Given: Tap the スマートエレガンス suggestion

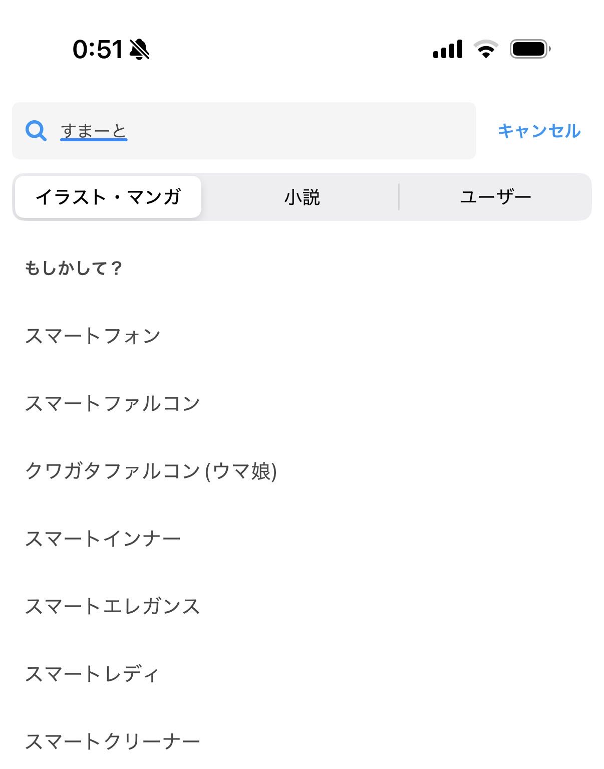Looking at the screenshot, I should point(113,606).
